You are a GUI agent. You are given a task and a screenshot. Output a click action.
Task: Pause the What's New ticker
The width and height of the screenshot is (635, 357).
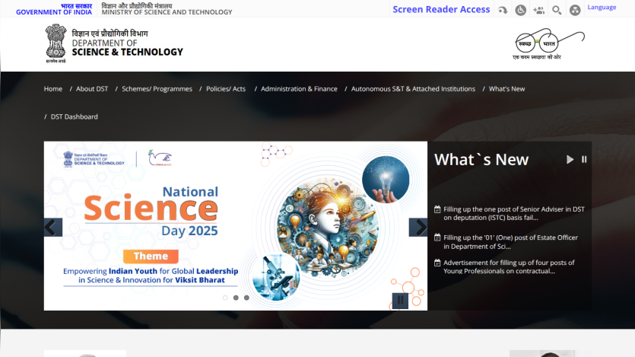click(584, 160)
